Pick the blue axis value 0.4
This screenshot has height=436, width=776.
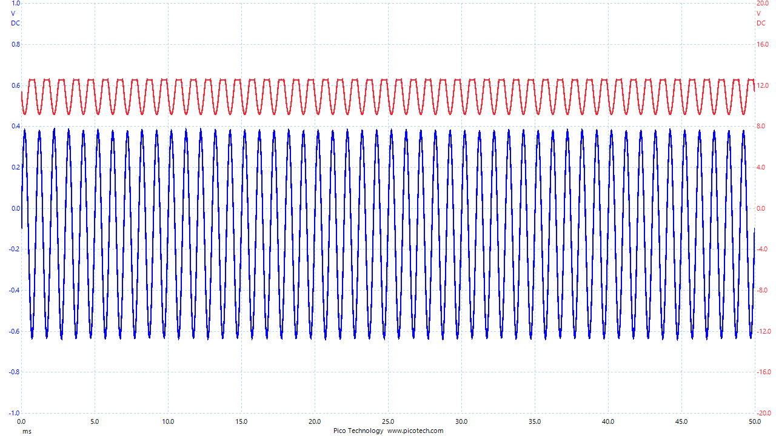tap(16, 127)
